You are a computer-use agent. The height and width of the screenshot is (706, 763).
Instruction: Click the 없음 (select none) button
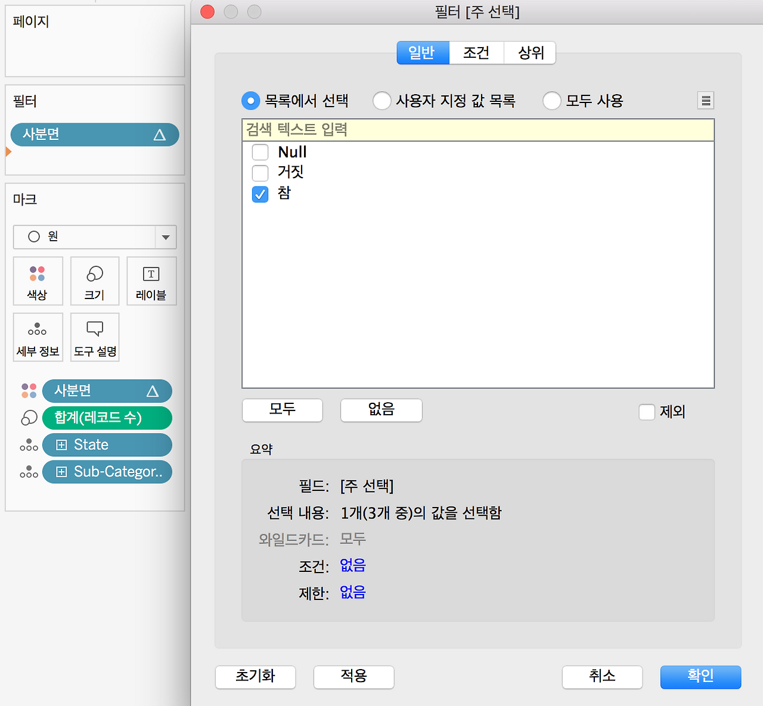(381, 410)
